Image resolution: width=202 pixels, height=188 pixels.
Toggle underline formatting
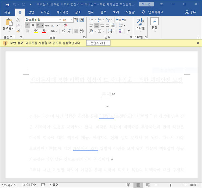tap(38, 26)
